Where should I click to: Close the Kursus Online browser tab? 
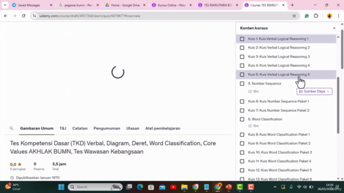pyautogui.click(x=191, y=5)
